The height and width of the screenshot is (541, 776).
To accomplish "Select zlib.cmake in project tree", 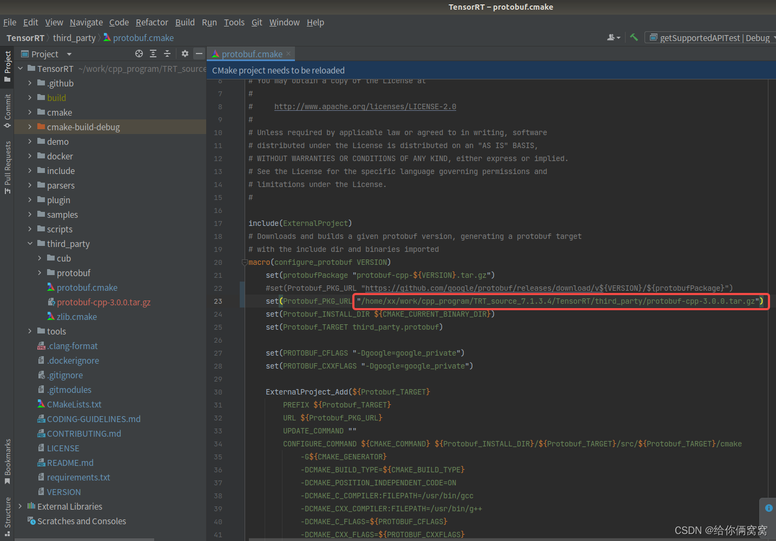I will [76, 317].
